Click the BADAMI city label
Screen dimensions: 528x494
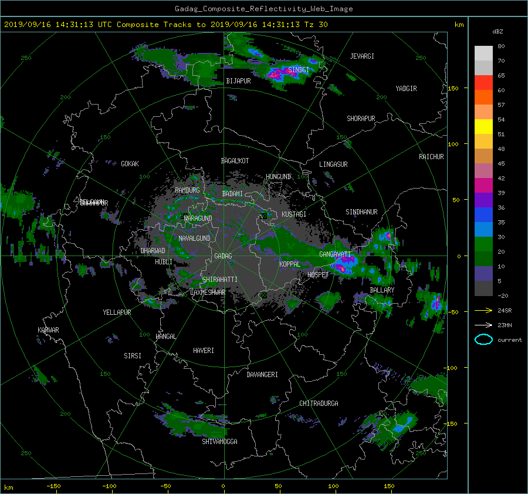click(x=232, y=194)
